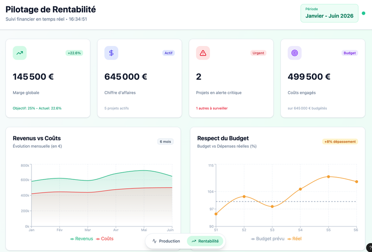This screenshot has width=372, height=252.
Task: Toggle the Réel series in the budget legend
Action: [294, 239]
